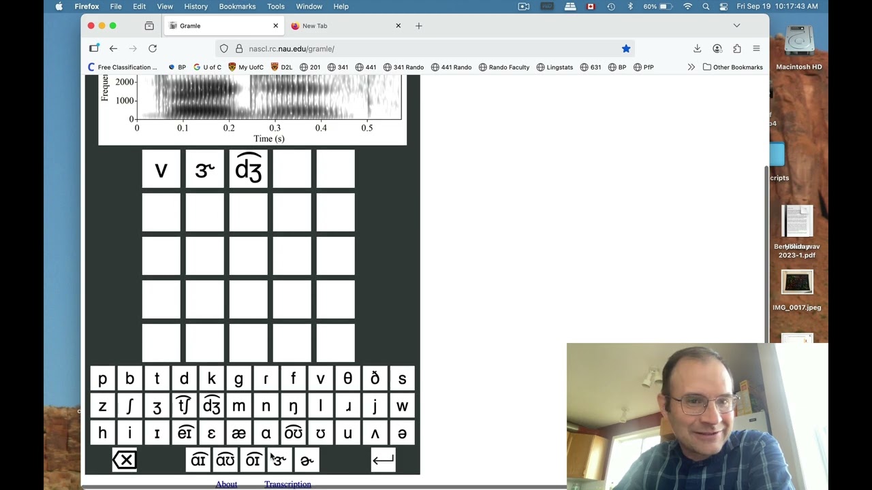872x490 pixels.
Task: Open the 441 Rando bookmark
Action: [451, 67]
